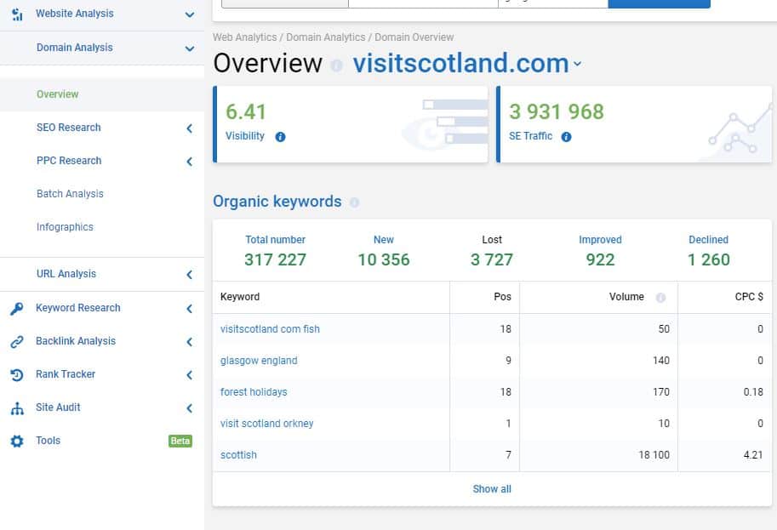
Task: Click the Improved keywords 922 stat
Action: click(600, 251)
